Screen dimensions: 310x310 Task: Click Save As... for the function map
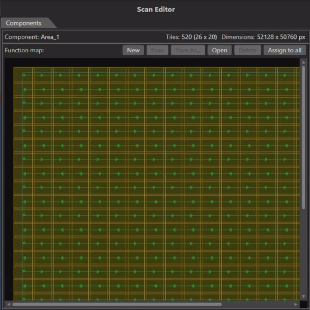(x=188, y=50)
